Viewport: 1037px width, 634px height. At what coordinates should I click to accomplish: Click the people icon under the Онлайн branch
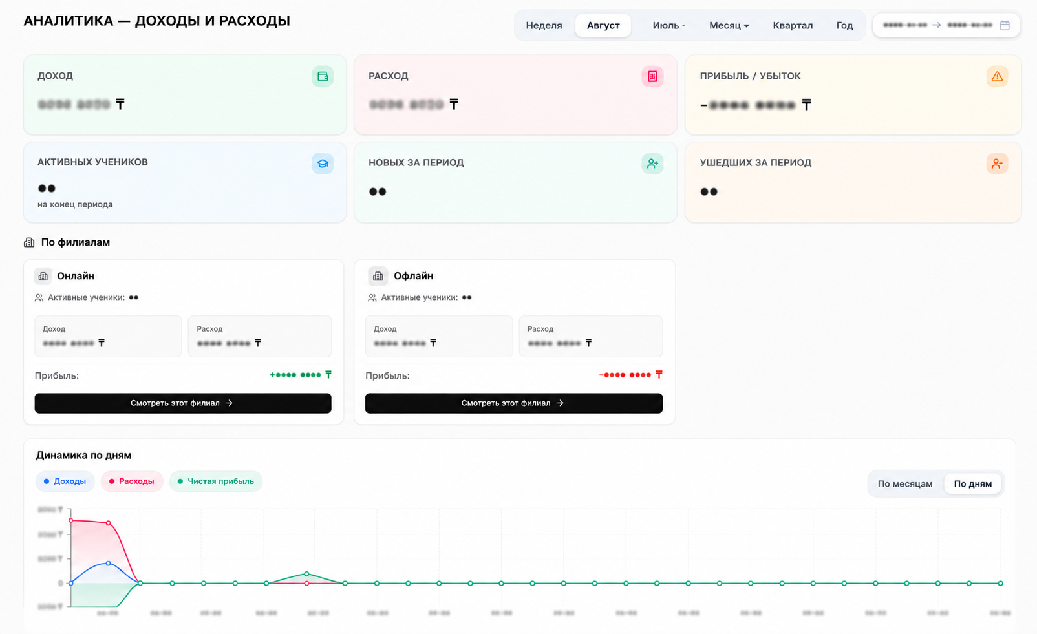tap(39, 298)
